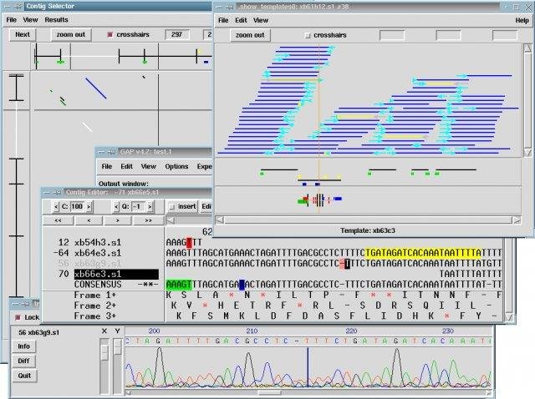
Task: Click Quit button in trace display
Action: (x=24, y=376)
